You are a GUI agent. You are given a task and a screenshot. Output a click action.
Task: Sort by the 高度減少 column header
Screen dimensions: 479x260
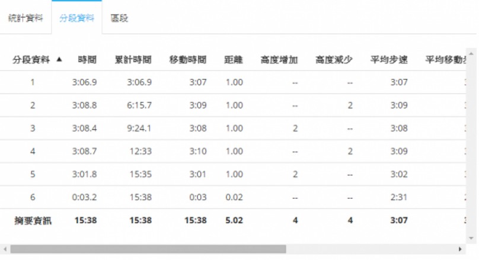[334, 59]
